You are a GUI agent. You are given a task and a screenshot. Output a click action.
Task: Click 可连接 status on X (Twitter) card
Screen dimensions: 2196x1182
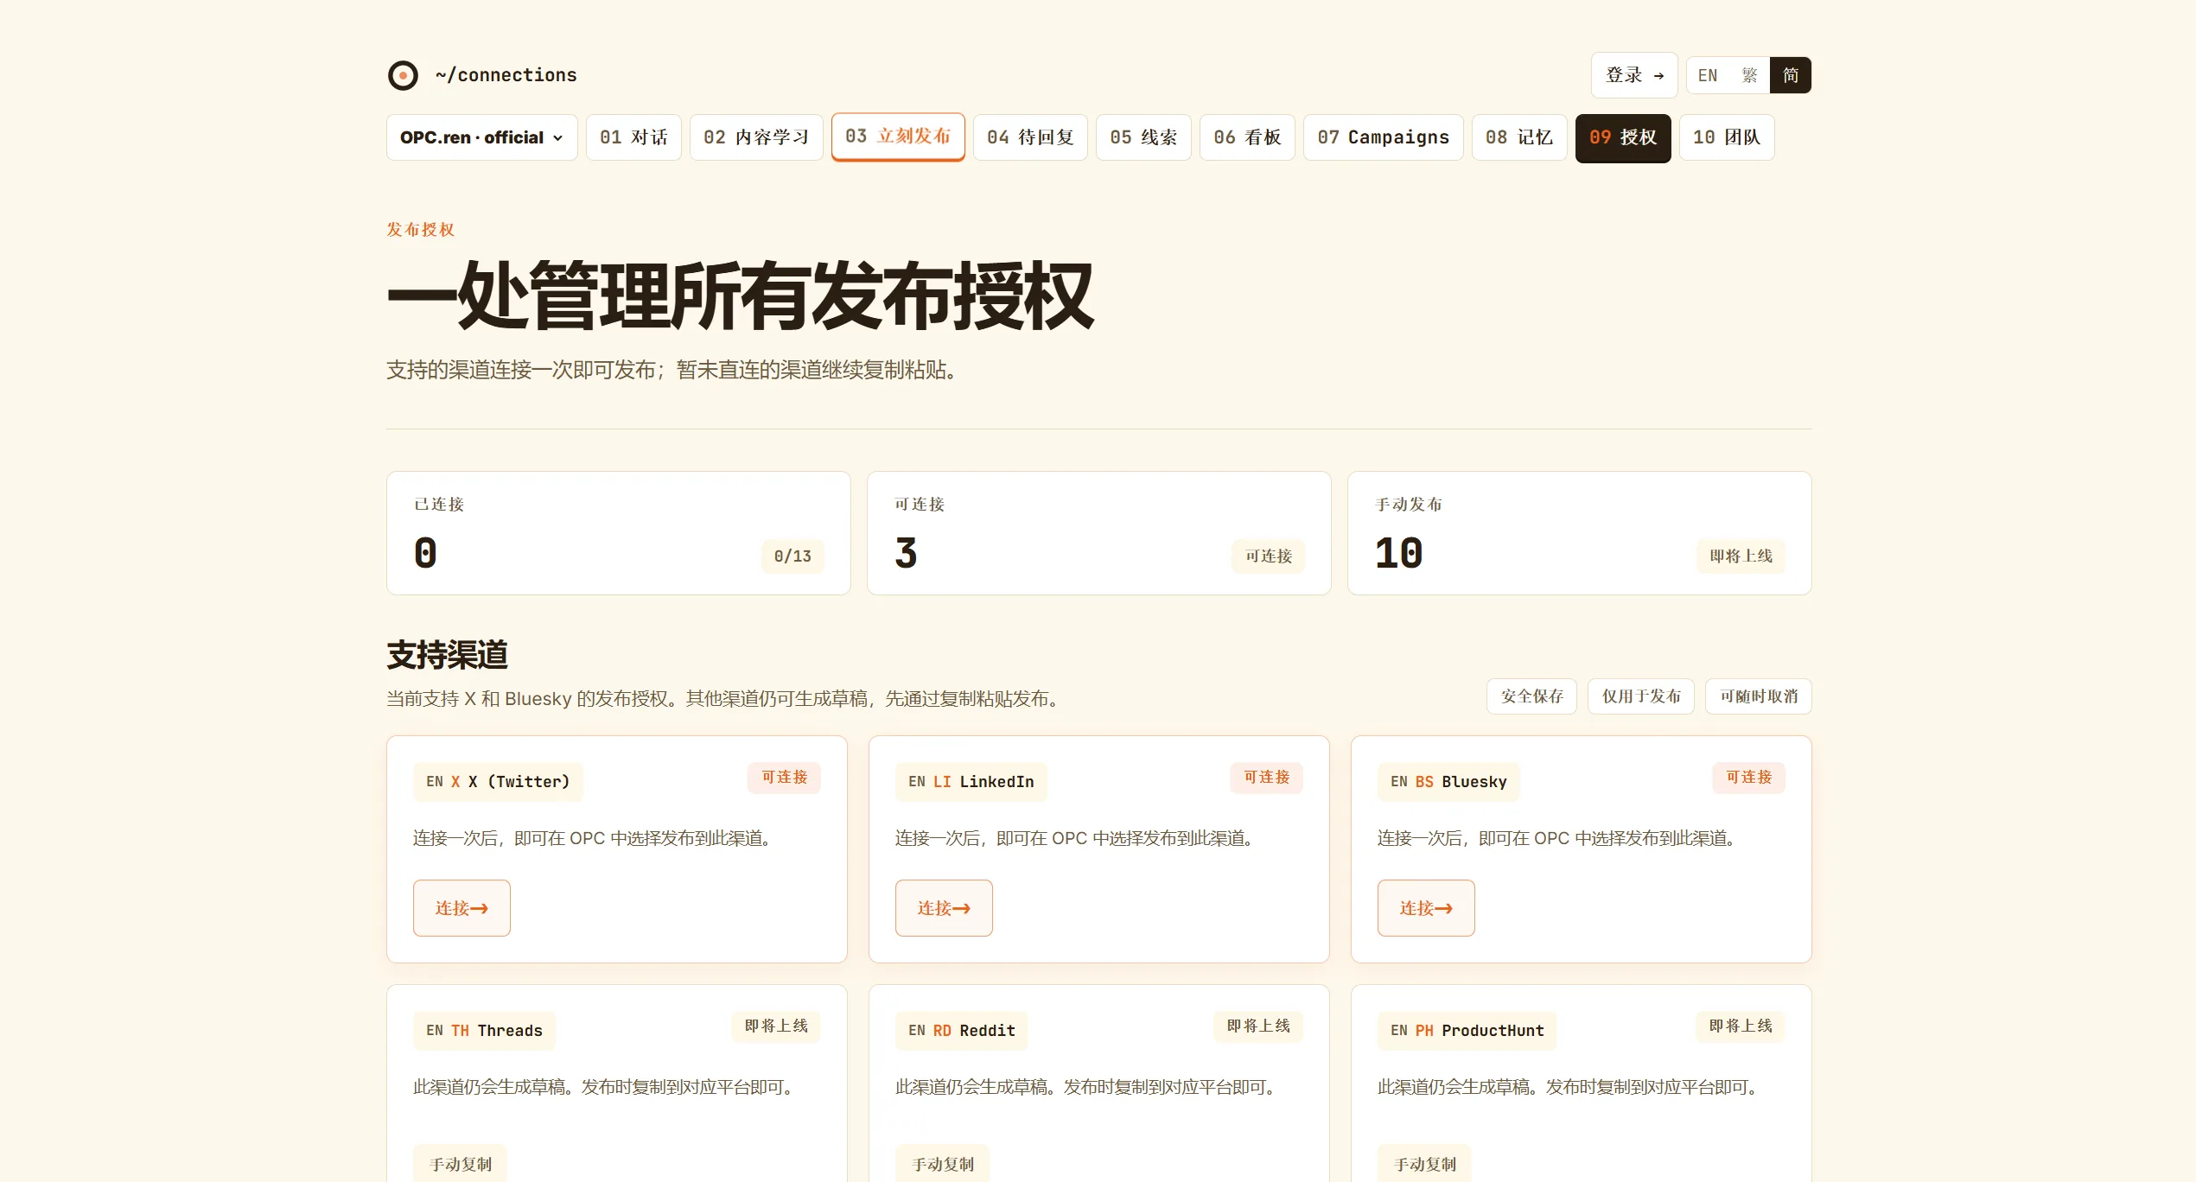[x=784, y=778]
